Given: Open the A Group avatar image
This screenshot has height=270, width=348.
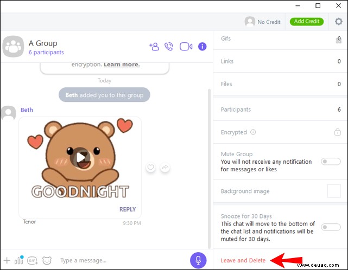Looking at the screenshot, I should point(13,47).
